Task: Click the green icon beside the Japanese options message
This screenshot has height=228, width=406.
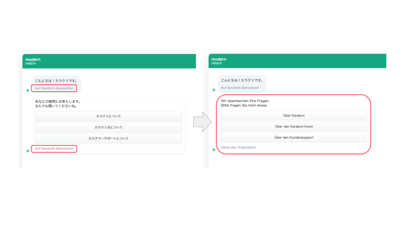Action: tap(28, 151)
